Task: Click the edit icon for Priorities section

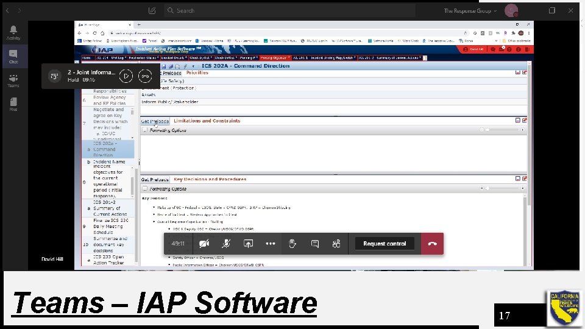Action: coord(525,73)
